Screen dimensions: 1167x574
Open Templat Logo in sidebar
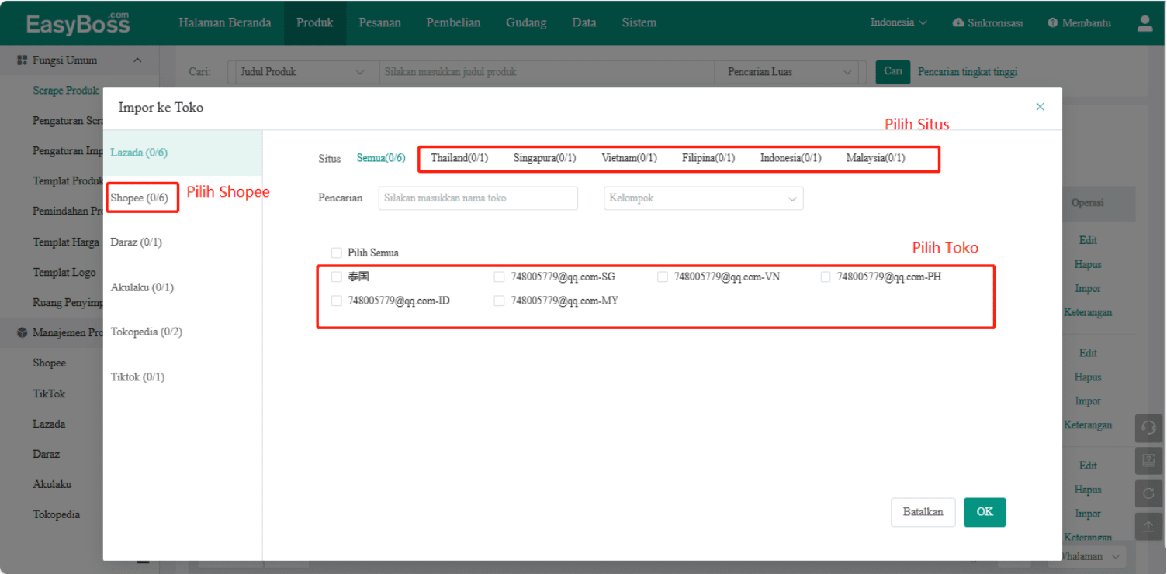(64, 273)
